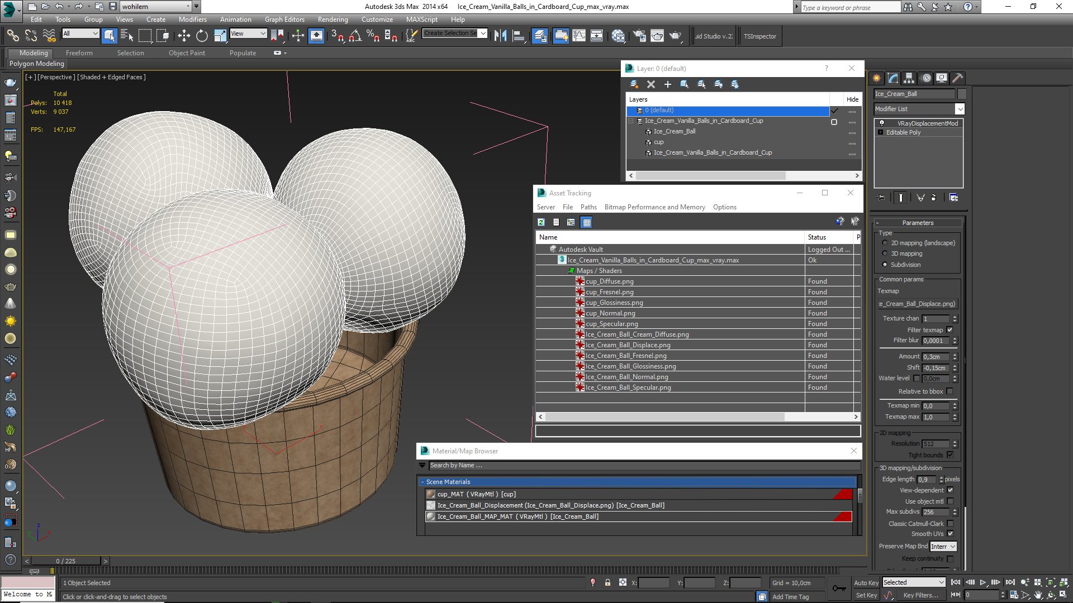Click the Asset Tracking horizontal scrollbar
The width and height of the screenshot is (1073, 603).
coord(664,417)
